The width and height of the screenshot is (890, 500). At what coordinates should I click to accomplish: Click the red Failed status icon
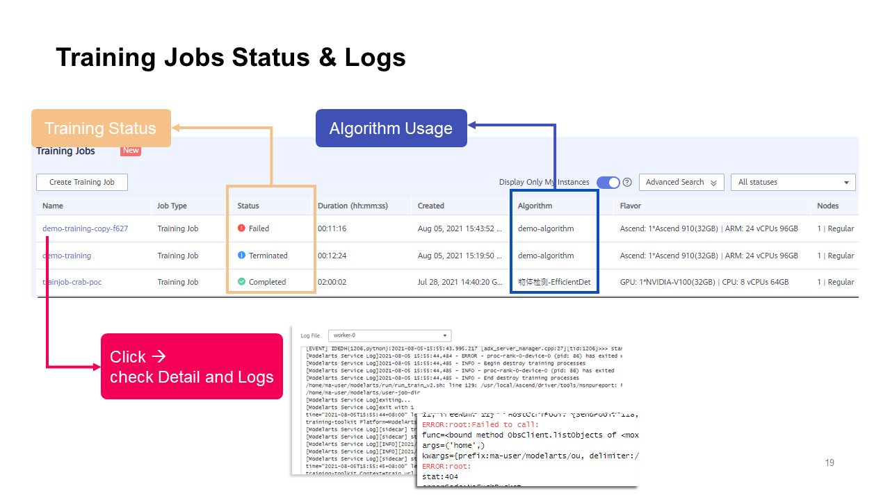click(x=241, y=228)
